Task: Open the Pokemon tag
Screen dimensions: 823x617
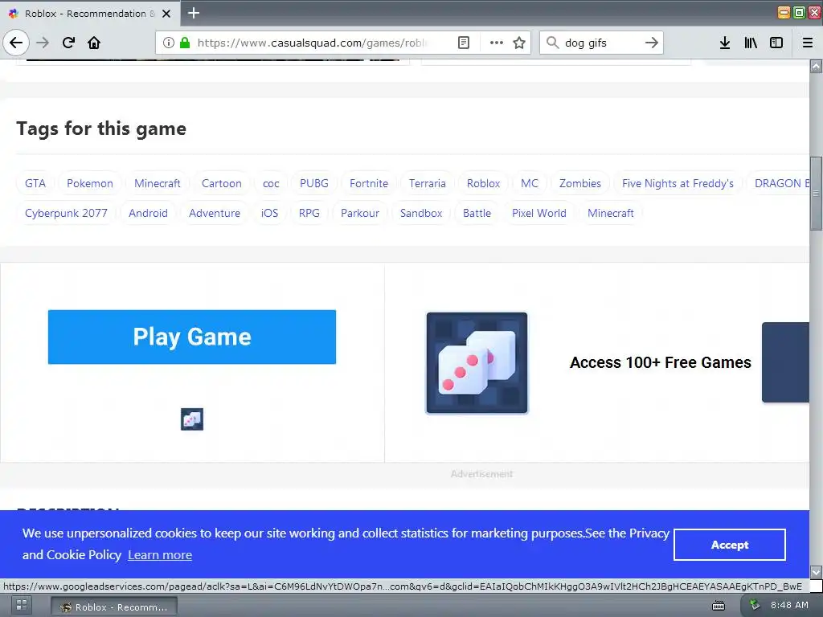Action: tap(90, 184)
